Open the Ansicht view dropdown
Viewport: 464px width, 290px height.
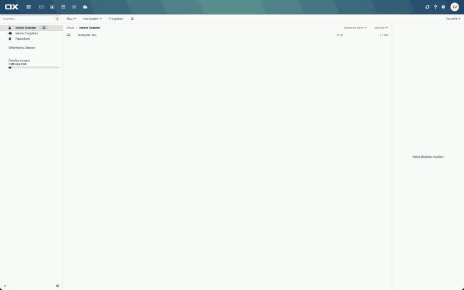click(x=453, y=19)
